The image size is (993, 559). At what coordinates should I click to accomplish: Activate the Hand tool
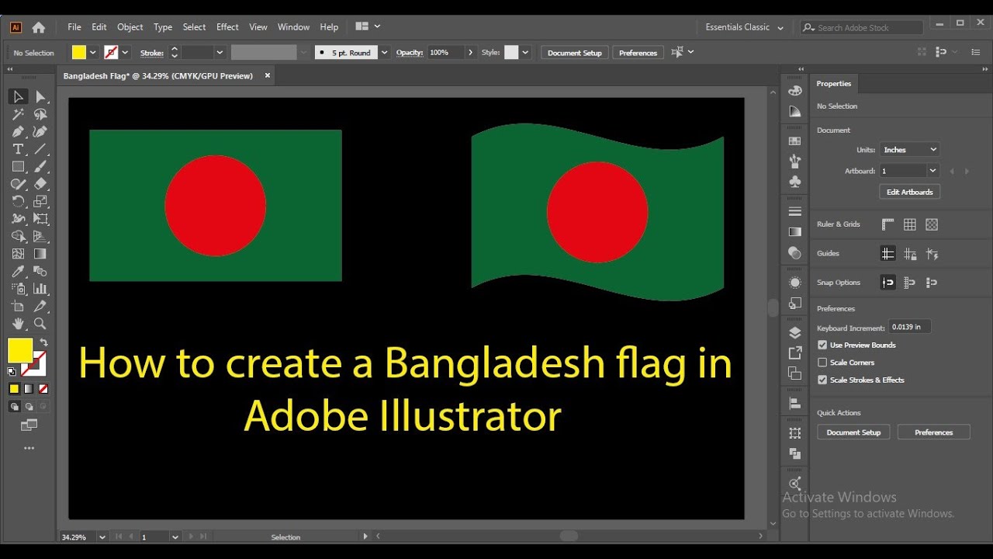click(18, 324)
